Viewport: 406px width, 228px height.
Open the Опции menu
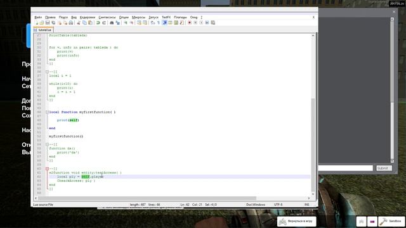124,17
